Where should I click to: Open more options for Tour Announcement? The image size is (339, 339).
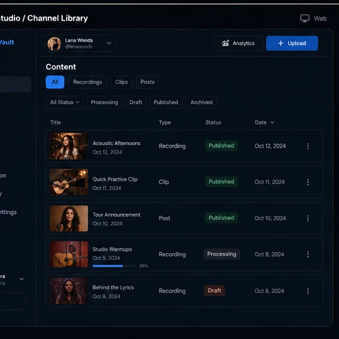[308, 218]
